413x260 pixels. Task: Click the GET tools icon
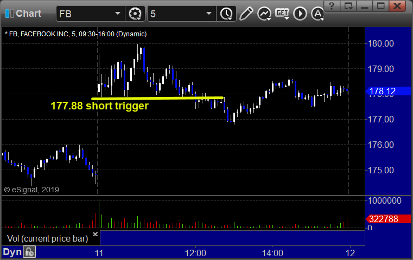282,13
